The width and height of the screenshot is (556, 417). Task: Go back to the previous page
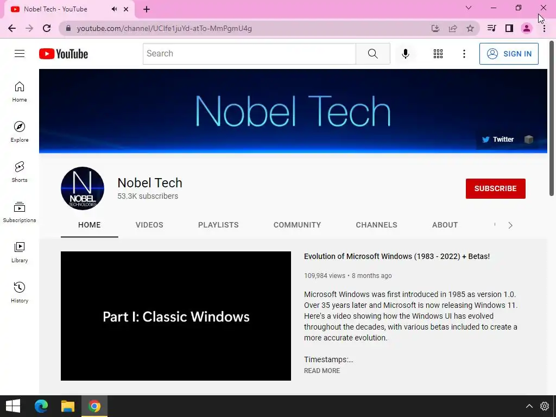pyautogui.click(x=12, y=28)
